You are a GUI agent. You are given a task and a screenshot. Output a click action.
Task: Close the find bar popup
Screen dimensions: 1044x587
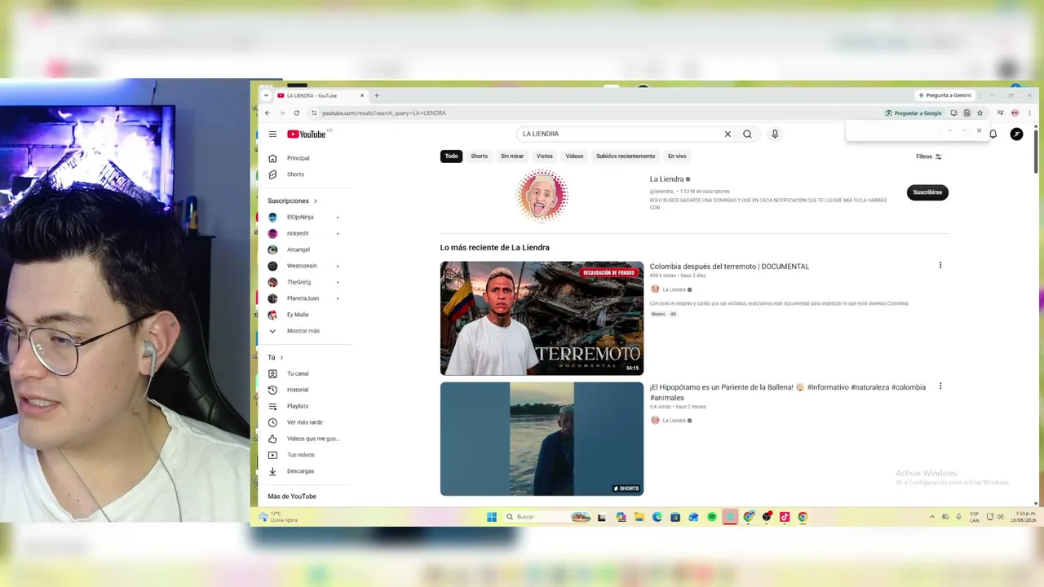[979, 130]
